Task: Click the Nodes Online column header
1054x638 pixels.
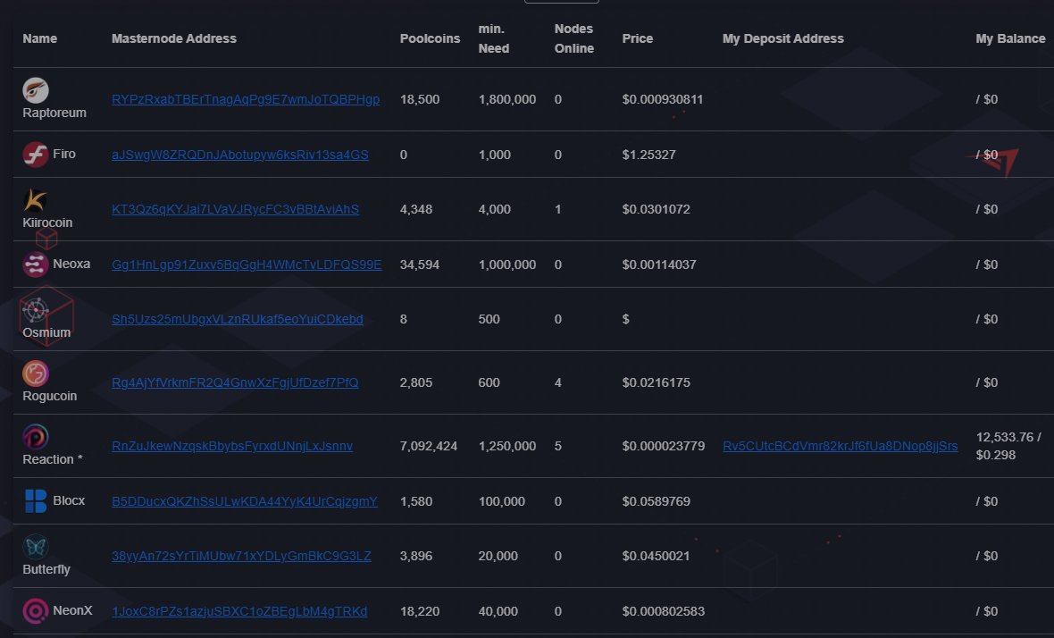Action: [x=574, y=38]
